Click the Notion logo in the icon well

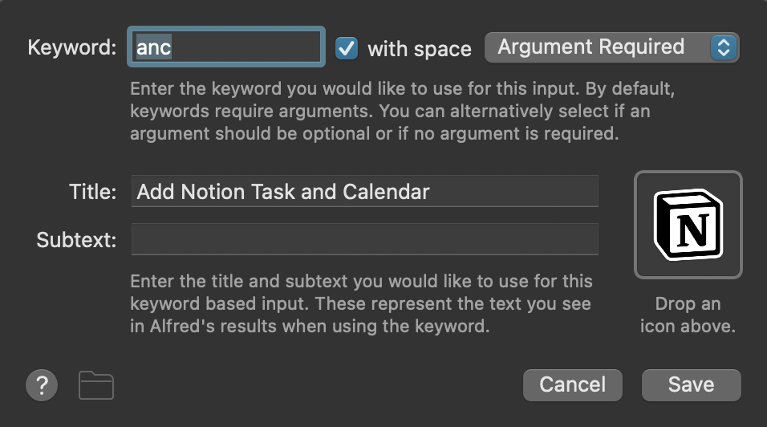688,224
